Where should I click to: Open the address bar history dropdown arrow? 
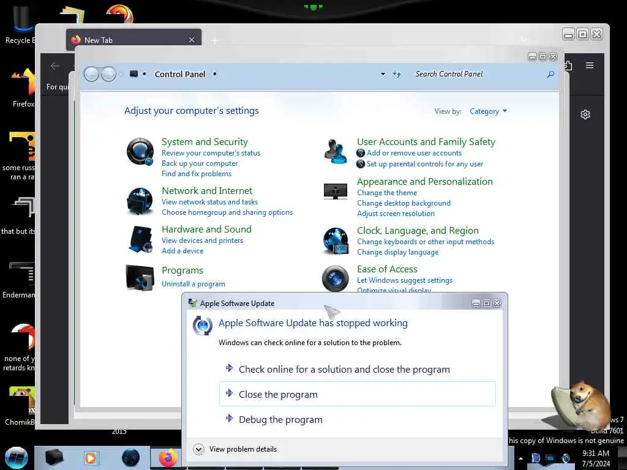coord(383,74)
